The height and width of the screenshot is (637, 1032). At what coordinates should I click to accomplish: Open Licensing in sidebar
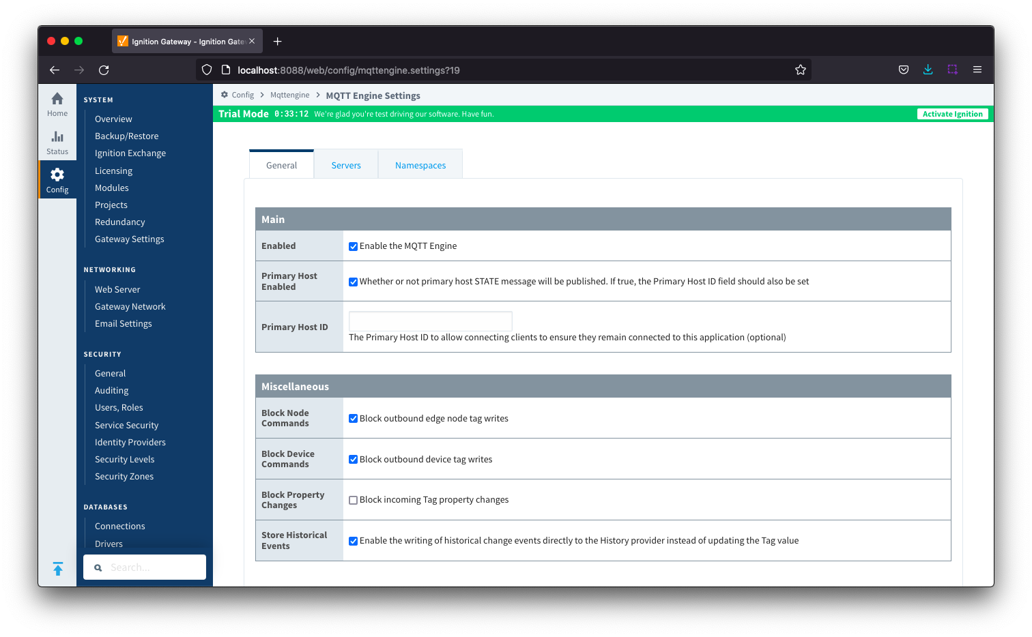click(113, 171)
